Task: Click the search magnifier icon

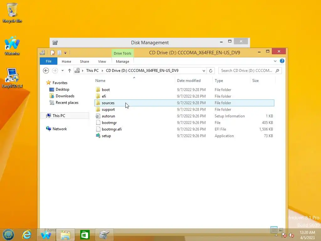Action: pyautogui.click(x=277, y=71)
